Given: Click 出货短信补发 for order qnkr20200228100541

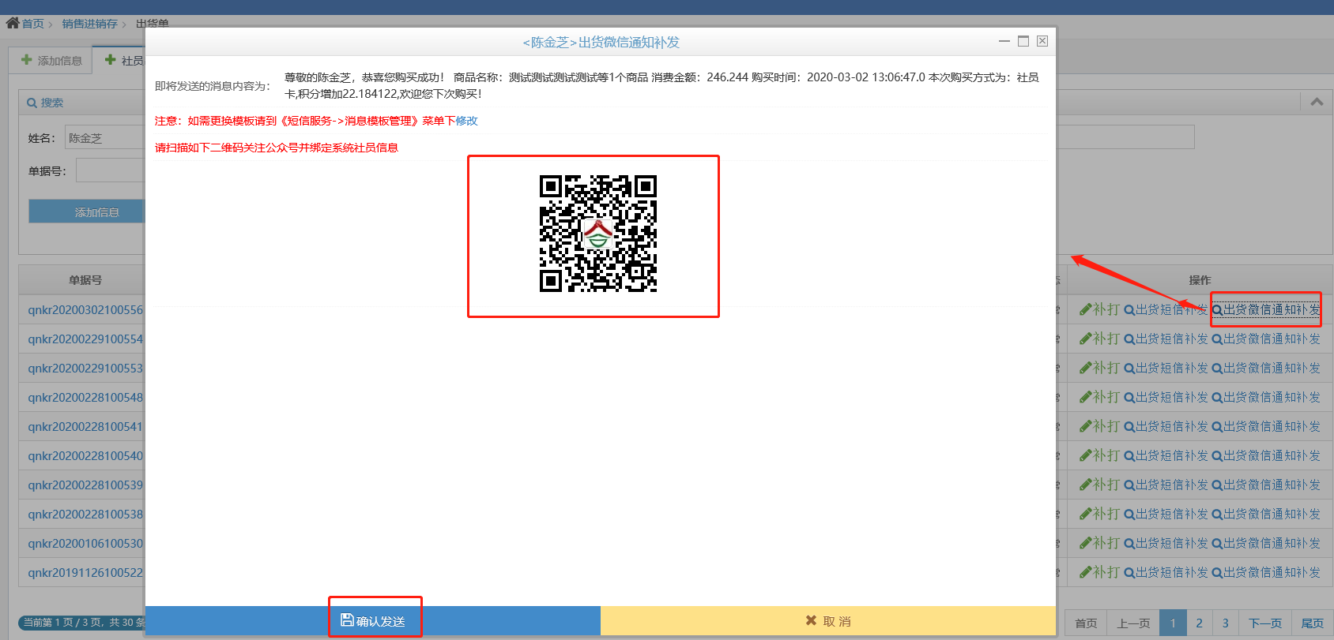Looking at the screenshot, I should point(1166,427).
